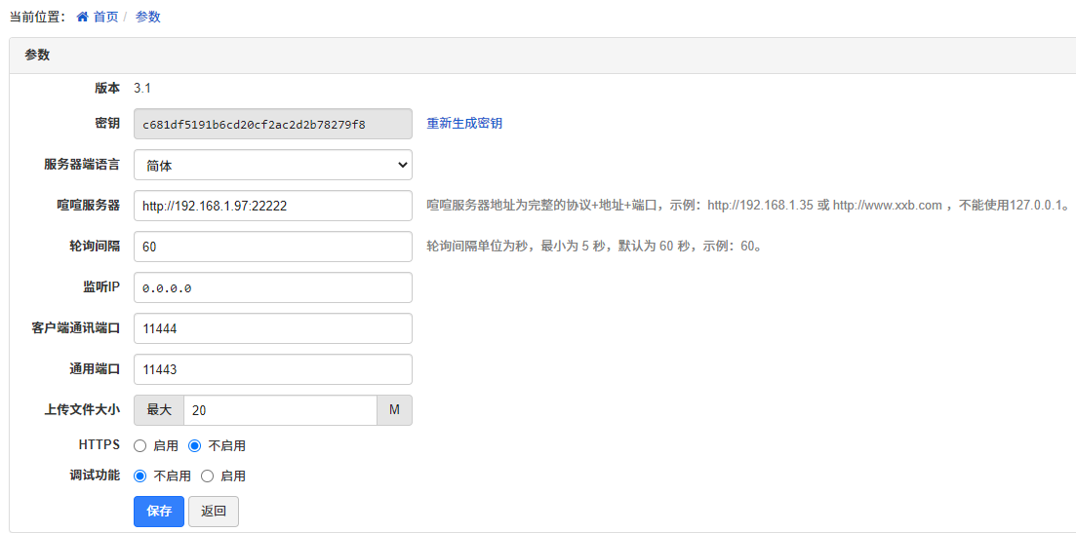The height and width of the screenshot is (533, 1076).
Task: Click the 参数 breadcrumb item
Action: (148, 17)
